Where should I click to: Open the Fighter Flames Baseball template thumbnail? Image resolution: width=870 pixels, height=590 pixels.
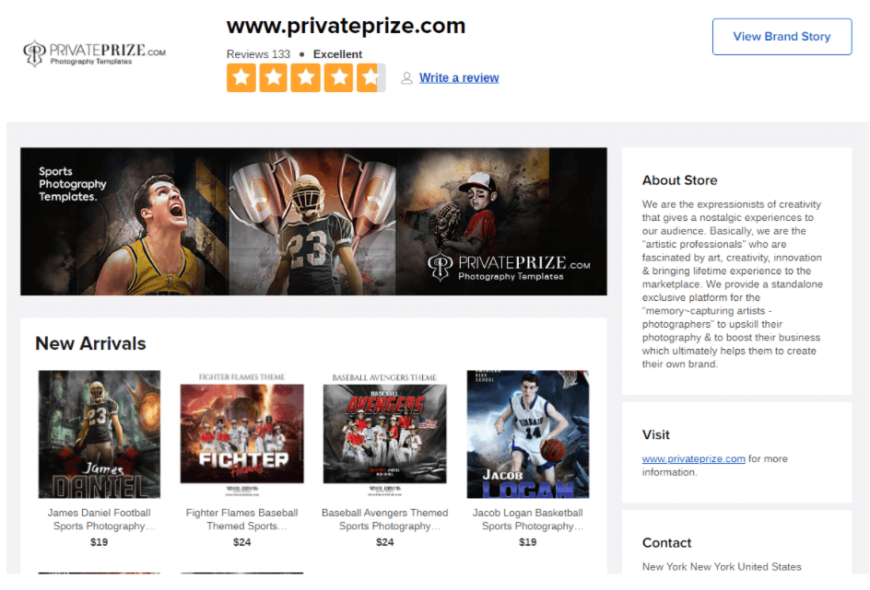coord(241,434)
